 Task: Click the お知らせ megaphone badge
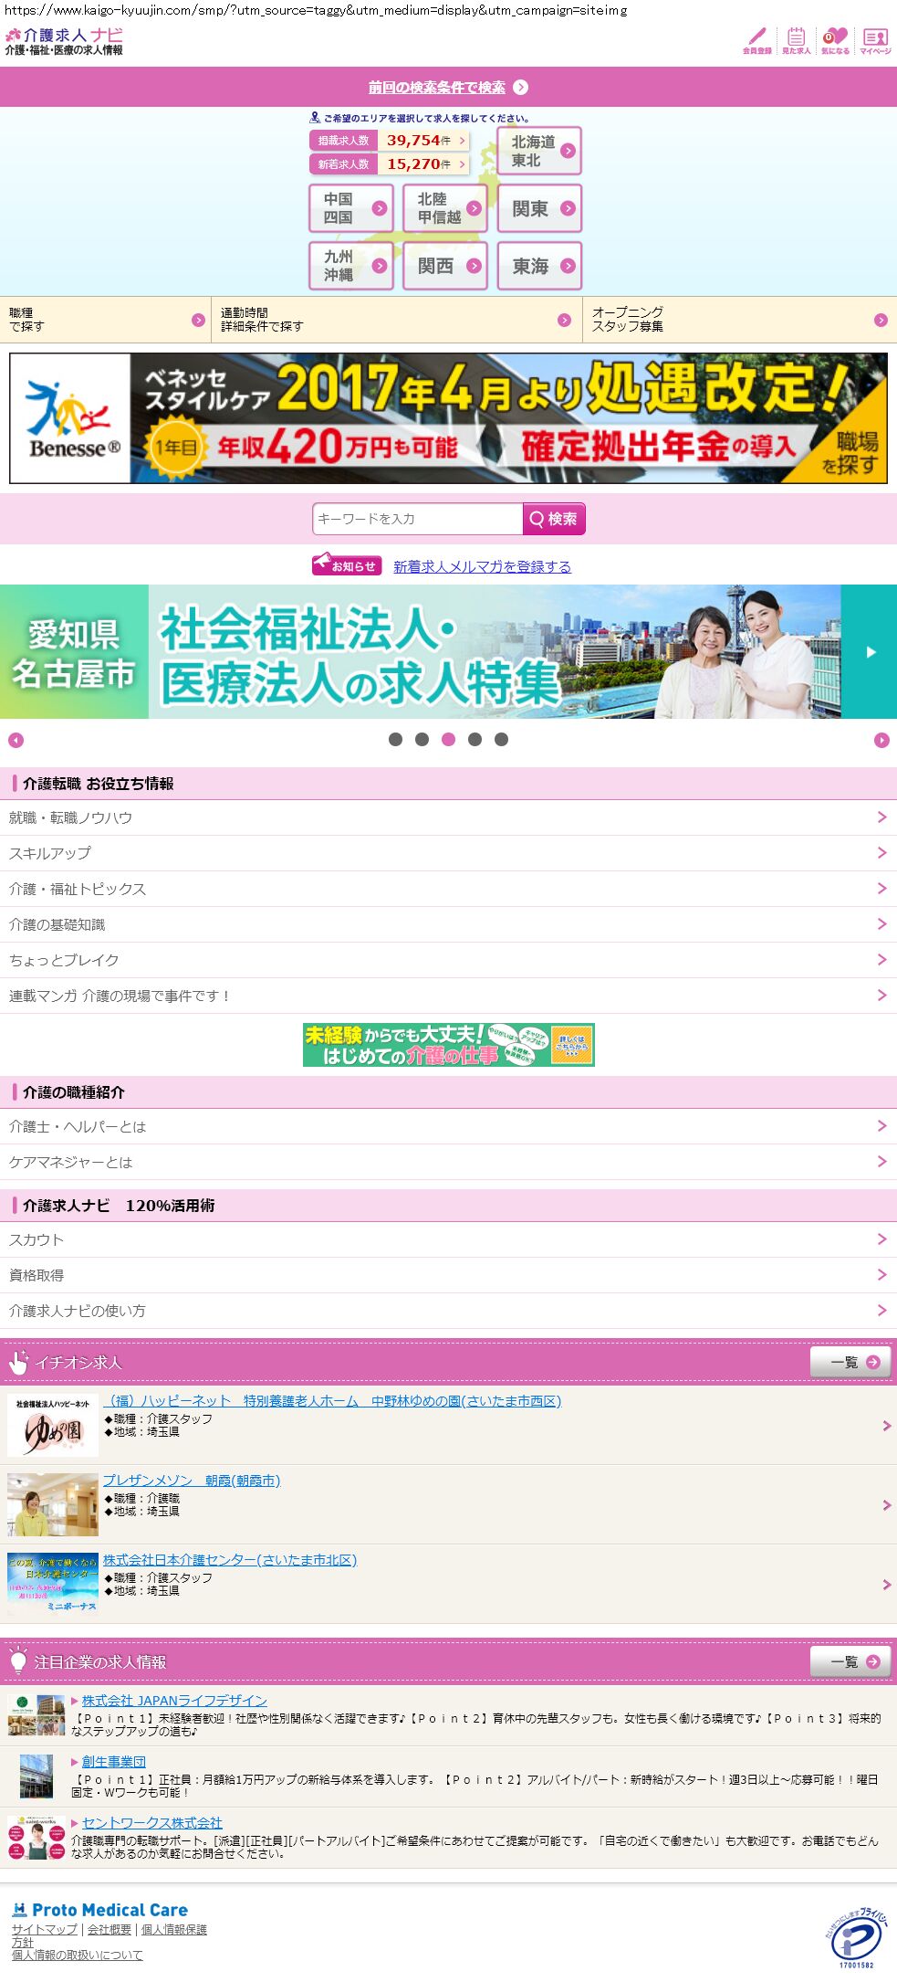point(347,565)
